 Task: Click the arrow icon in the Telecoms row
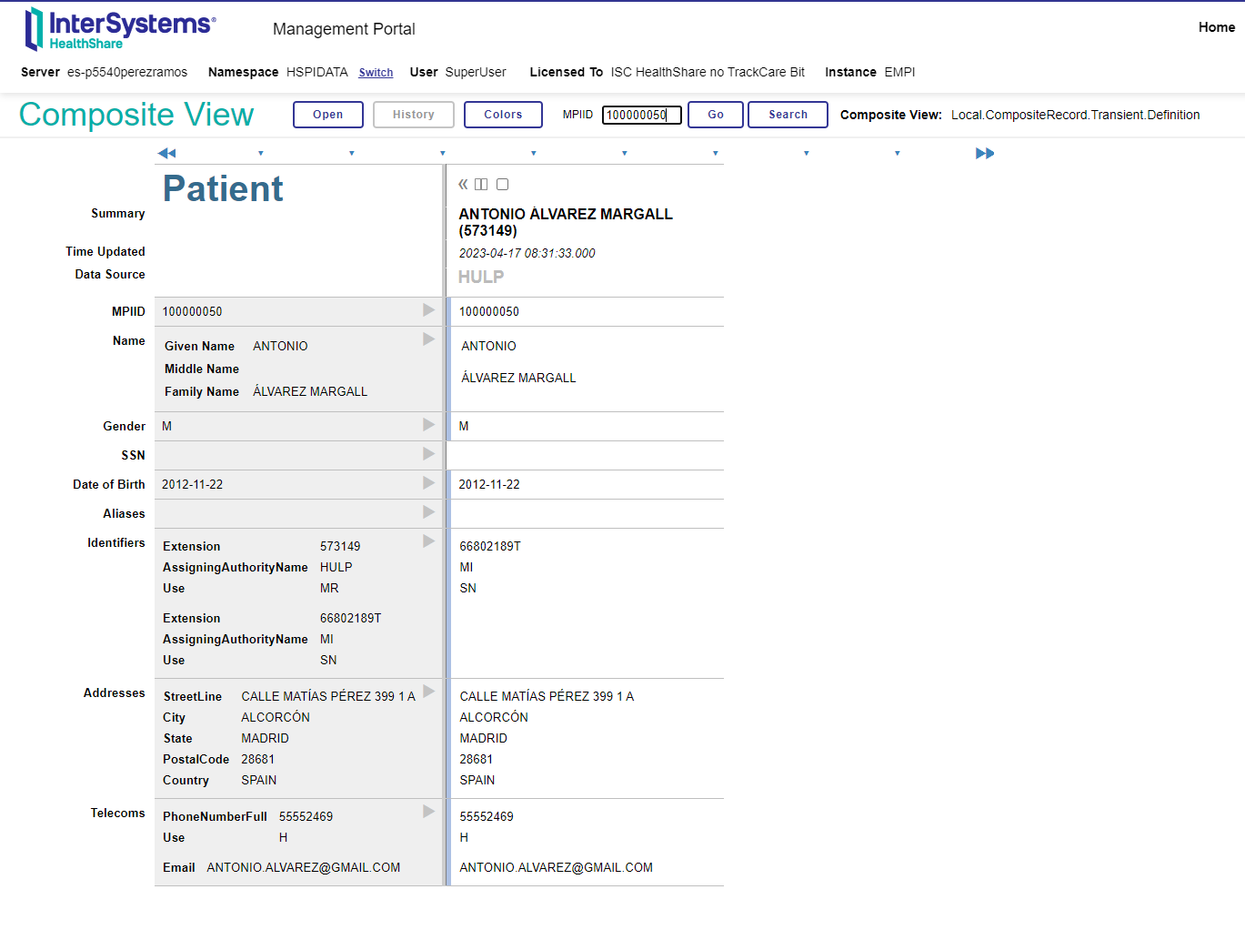pyautogui.click(x=428, y=812)
